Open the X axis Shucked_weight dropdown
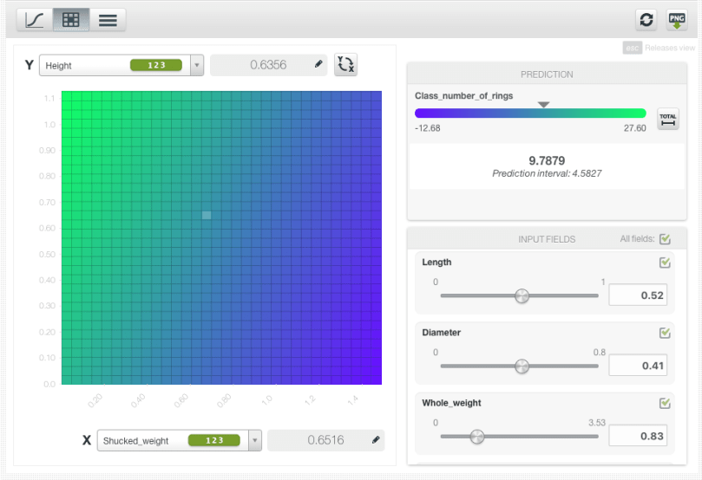The height and width of the screenshot is (480, 702). pos(254,440)
